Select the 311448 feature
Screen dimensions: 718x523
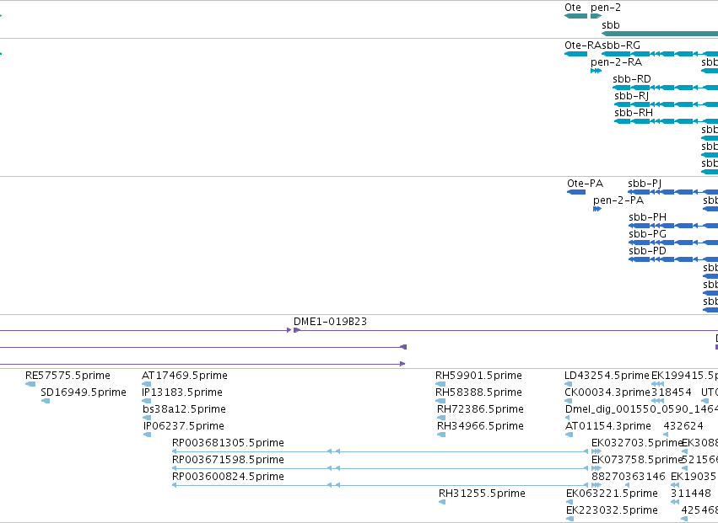675,502
